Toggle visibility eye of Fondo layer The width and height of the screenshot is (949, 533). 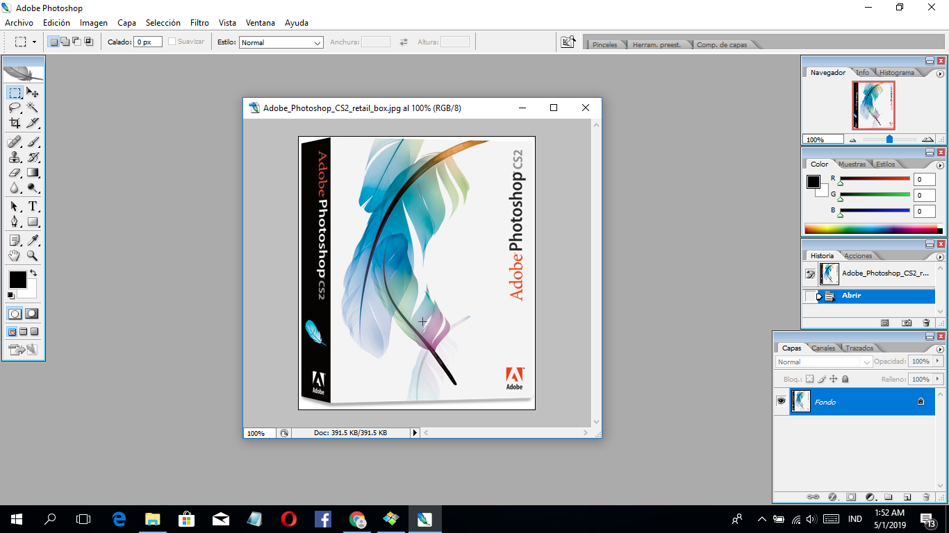click(x=781, y=401)
